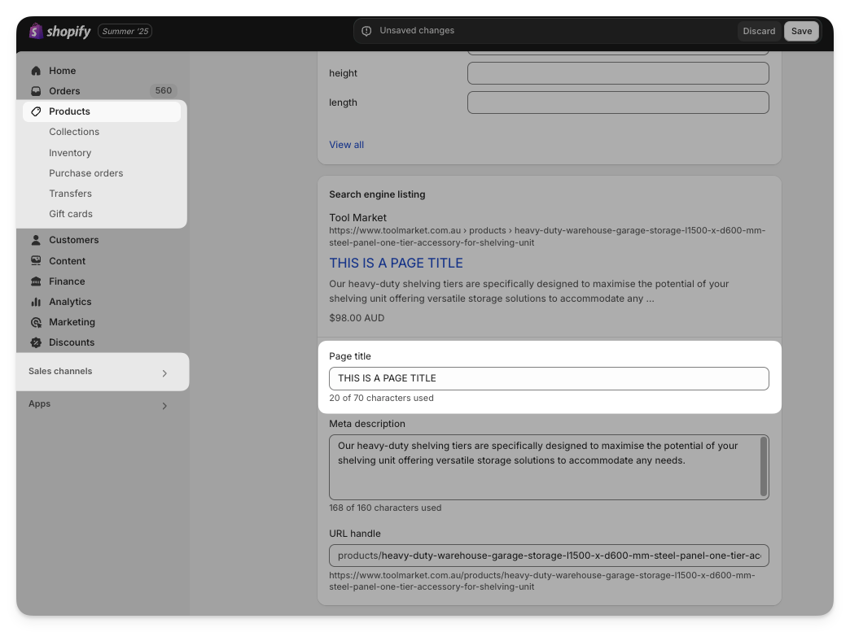
Task: Open Collections under Products
Action: [74, 132]
